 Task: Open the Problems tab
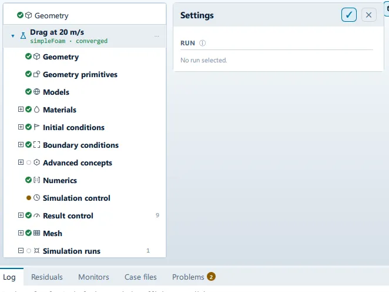coord(194,277)
